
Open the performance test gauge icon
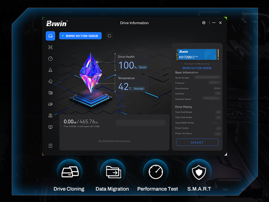[x=50, y=59]
